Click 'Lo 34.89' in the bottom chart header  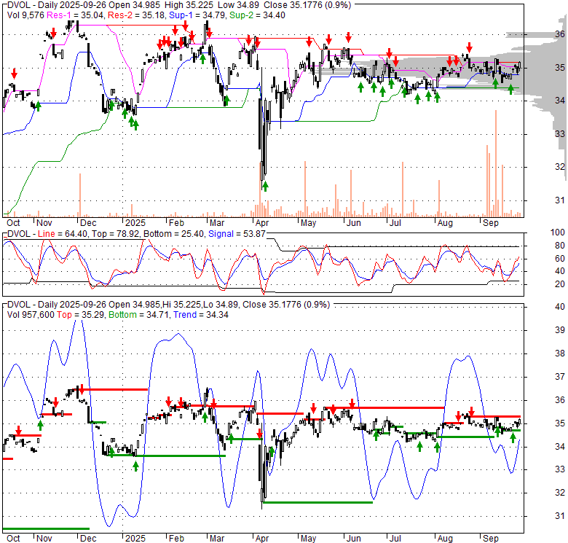(221, 305)
